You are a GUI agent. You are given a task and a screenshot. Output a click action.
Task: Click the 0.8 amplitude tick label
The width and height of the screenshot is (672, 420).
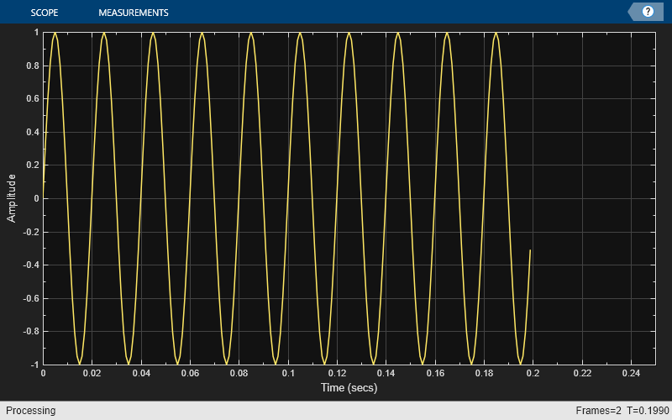point(33,66)
